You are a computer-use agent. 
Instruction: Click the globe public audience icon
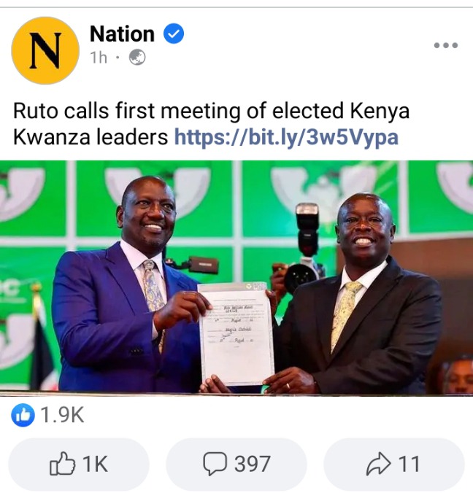[137, 58]
